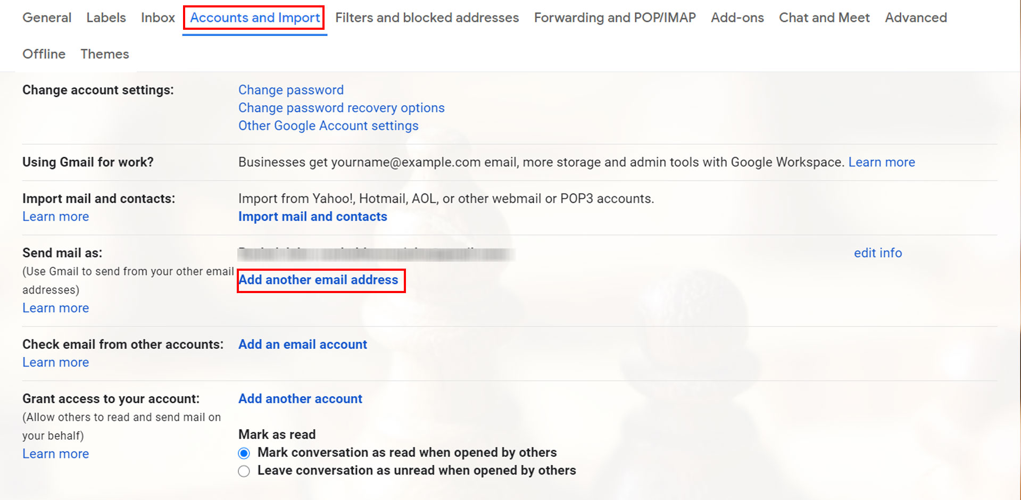Switch to the Offline tab
Viewport: 1021px width, 500px height.
point(44,54)
